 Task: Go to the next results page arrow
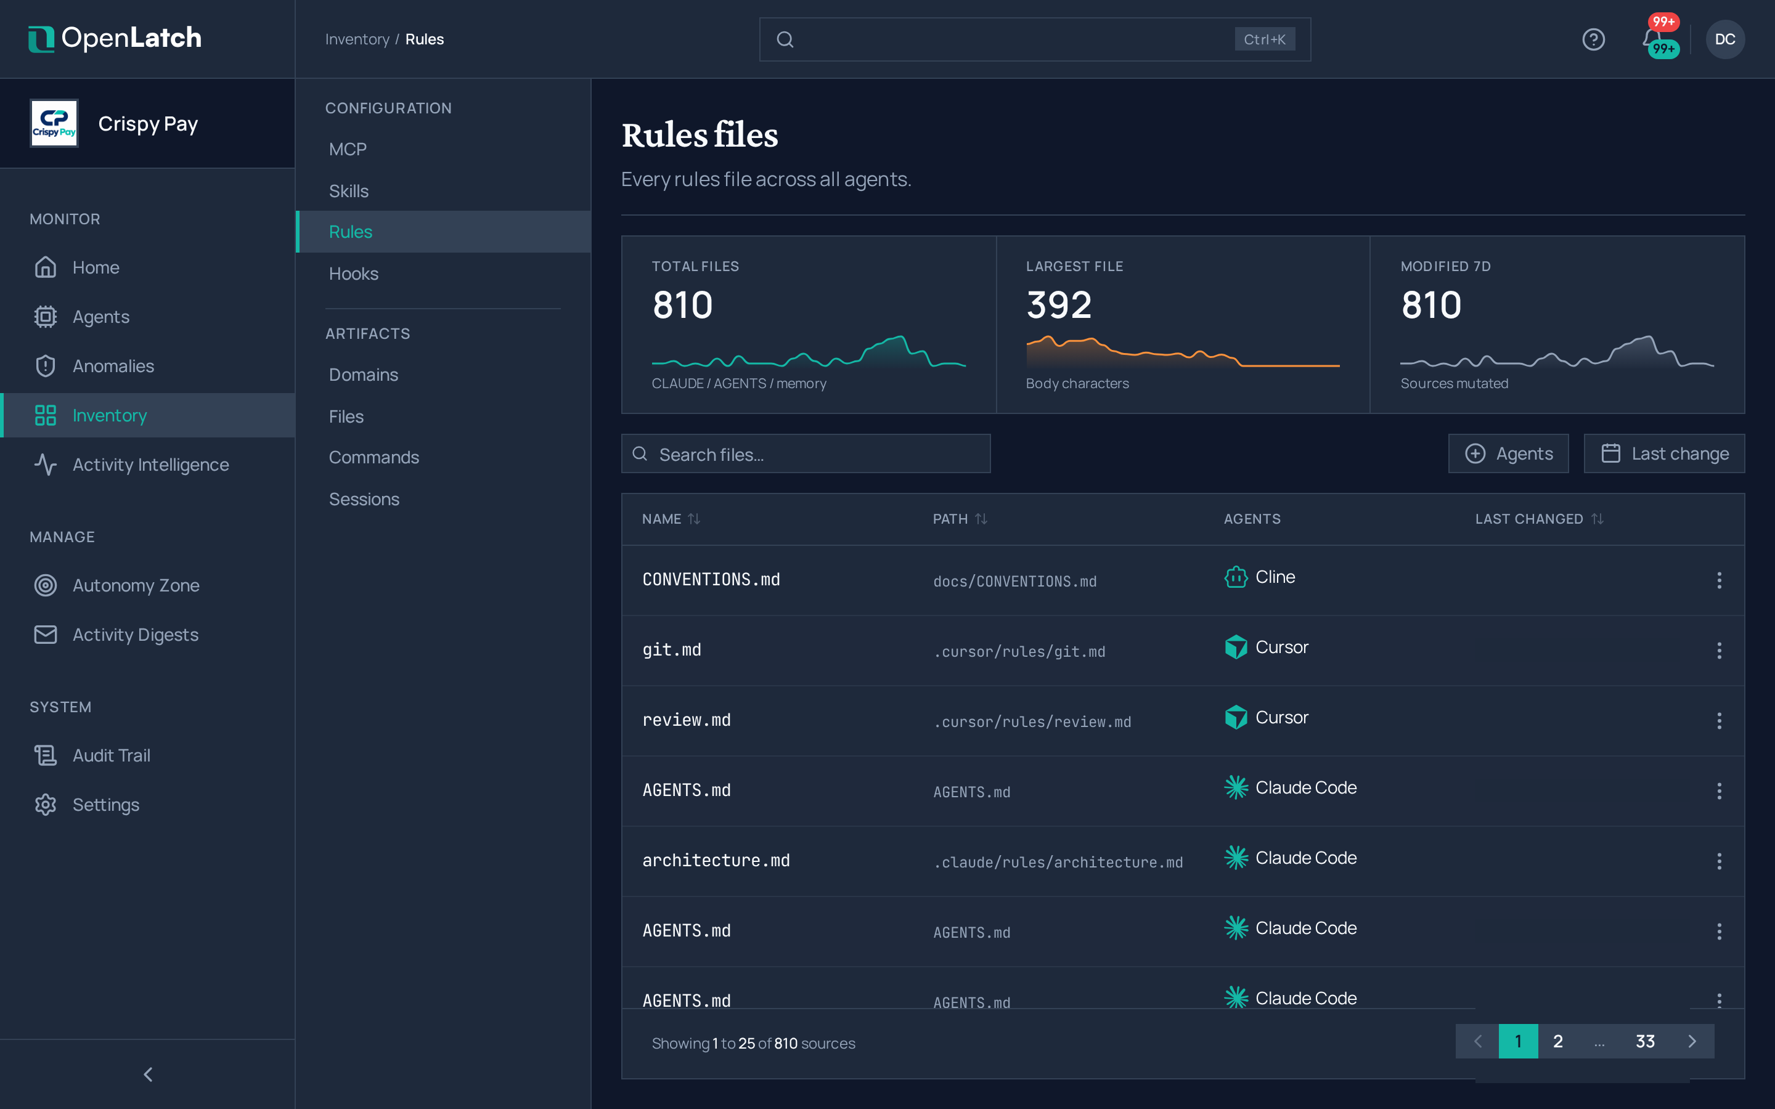pyautogui.click(x=1692, y=1041)
